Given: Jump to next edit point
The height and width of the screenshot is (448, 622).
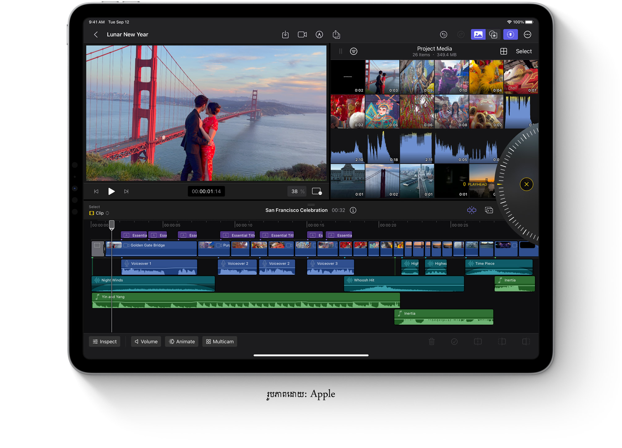Looking at the screenshot, I should (126, 192).
